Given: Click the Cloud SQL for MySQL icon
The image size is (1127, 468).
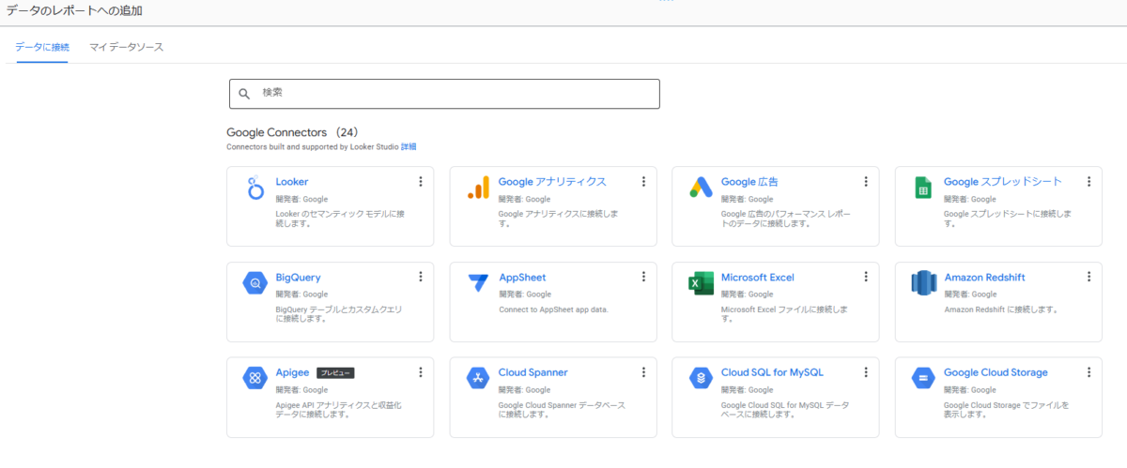Looking at the screenshot, I should (701, 378).
